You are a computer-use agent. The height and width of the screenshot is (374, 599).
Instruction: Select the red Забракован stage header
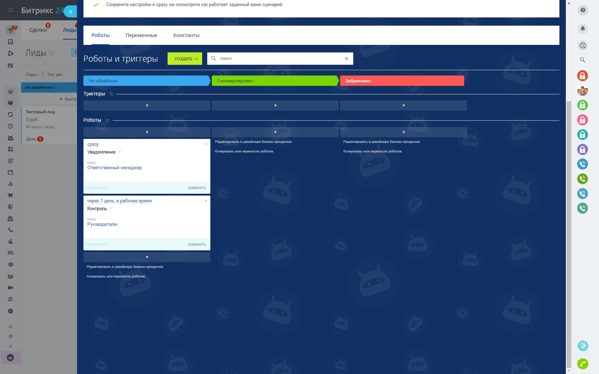[402, 81]
